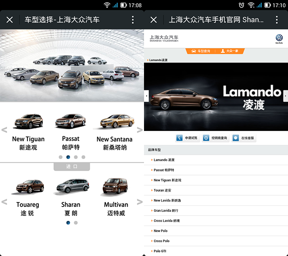Go to next page of imported models
This screenshot has width=288, height=256.
click(x=140, y=202)
